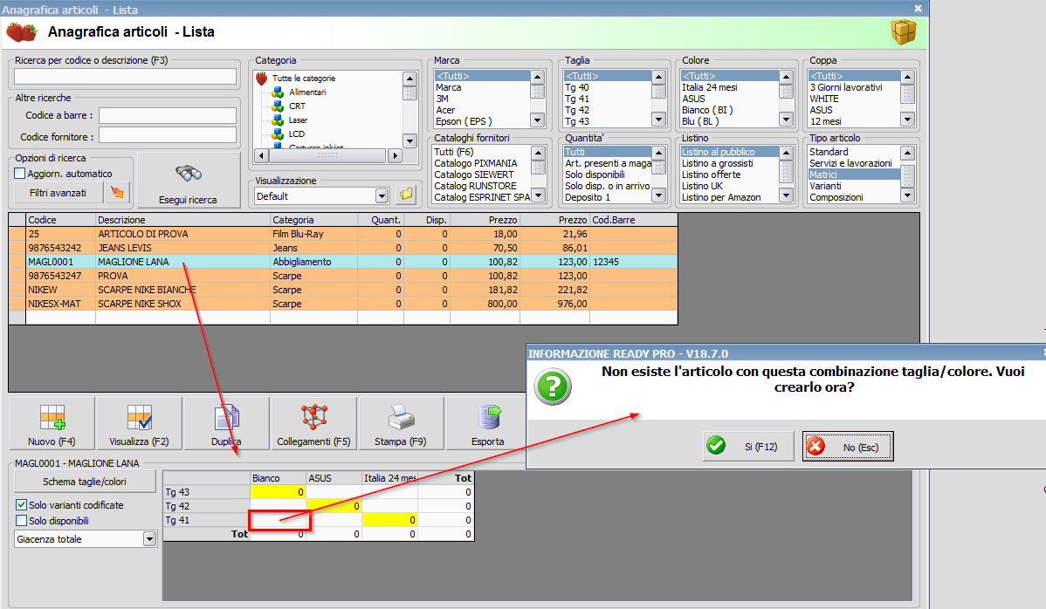Open the Visualizzazione Default dropdown
Viewport: 1046px width, 609px height.
point(381,196)
